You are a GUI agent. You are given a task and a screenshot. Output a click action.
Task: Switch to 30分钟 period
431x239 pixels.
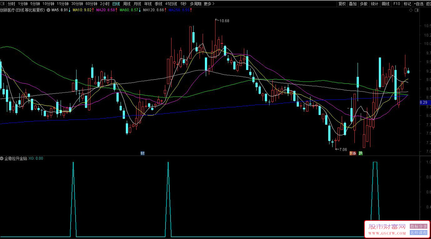77,4
